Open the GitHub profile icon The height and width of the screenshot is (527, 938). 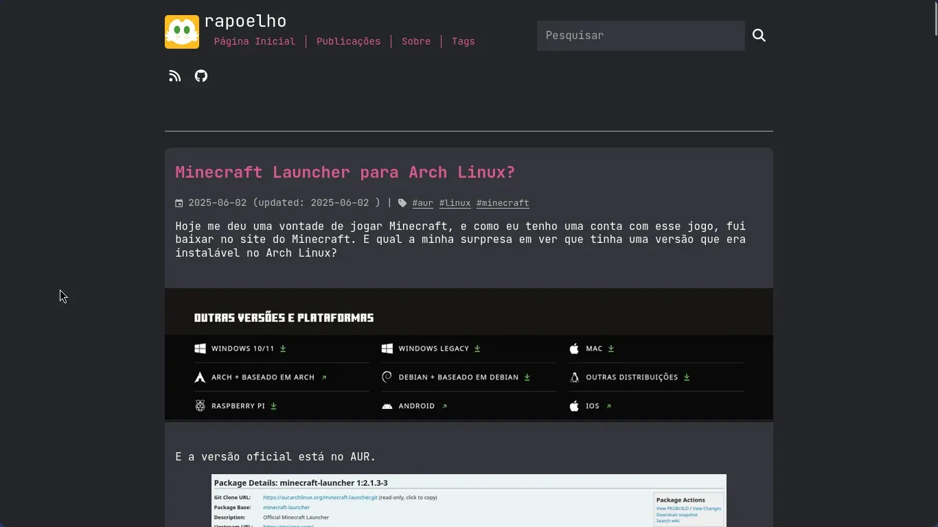pyautogui.click(x=201, y=76)
